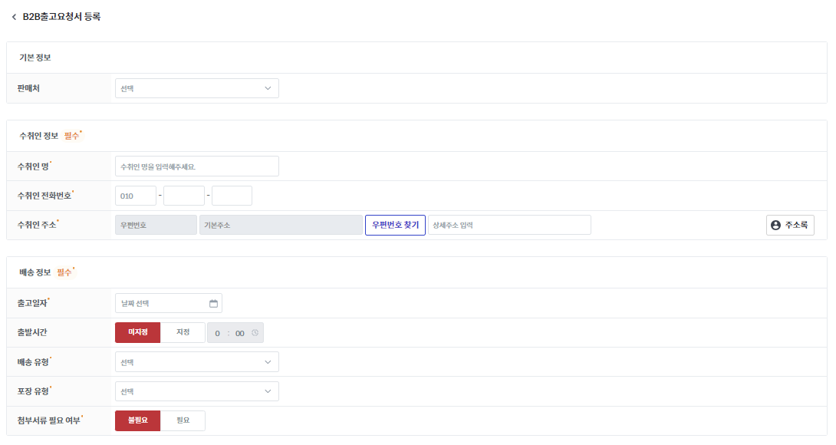Click the middle phone number field
This screenshot has width=836, height=445.
tap(184, 196)
